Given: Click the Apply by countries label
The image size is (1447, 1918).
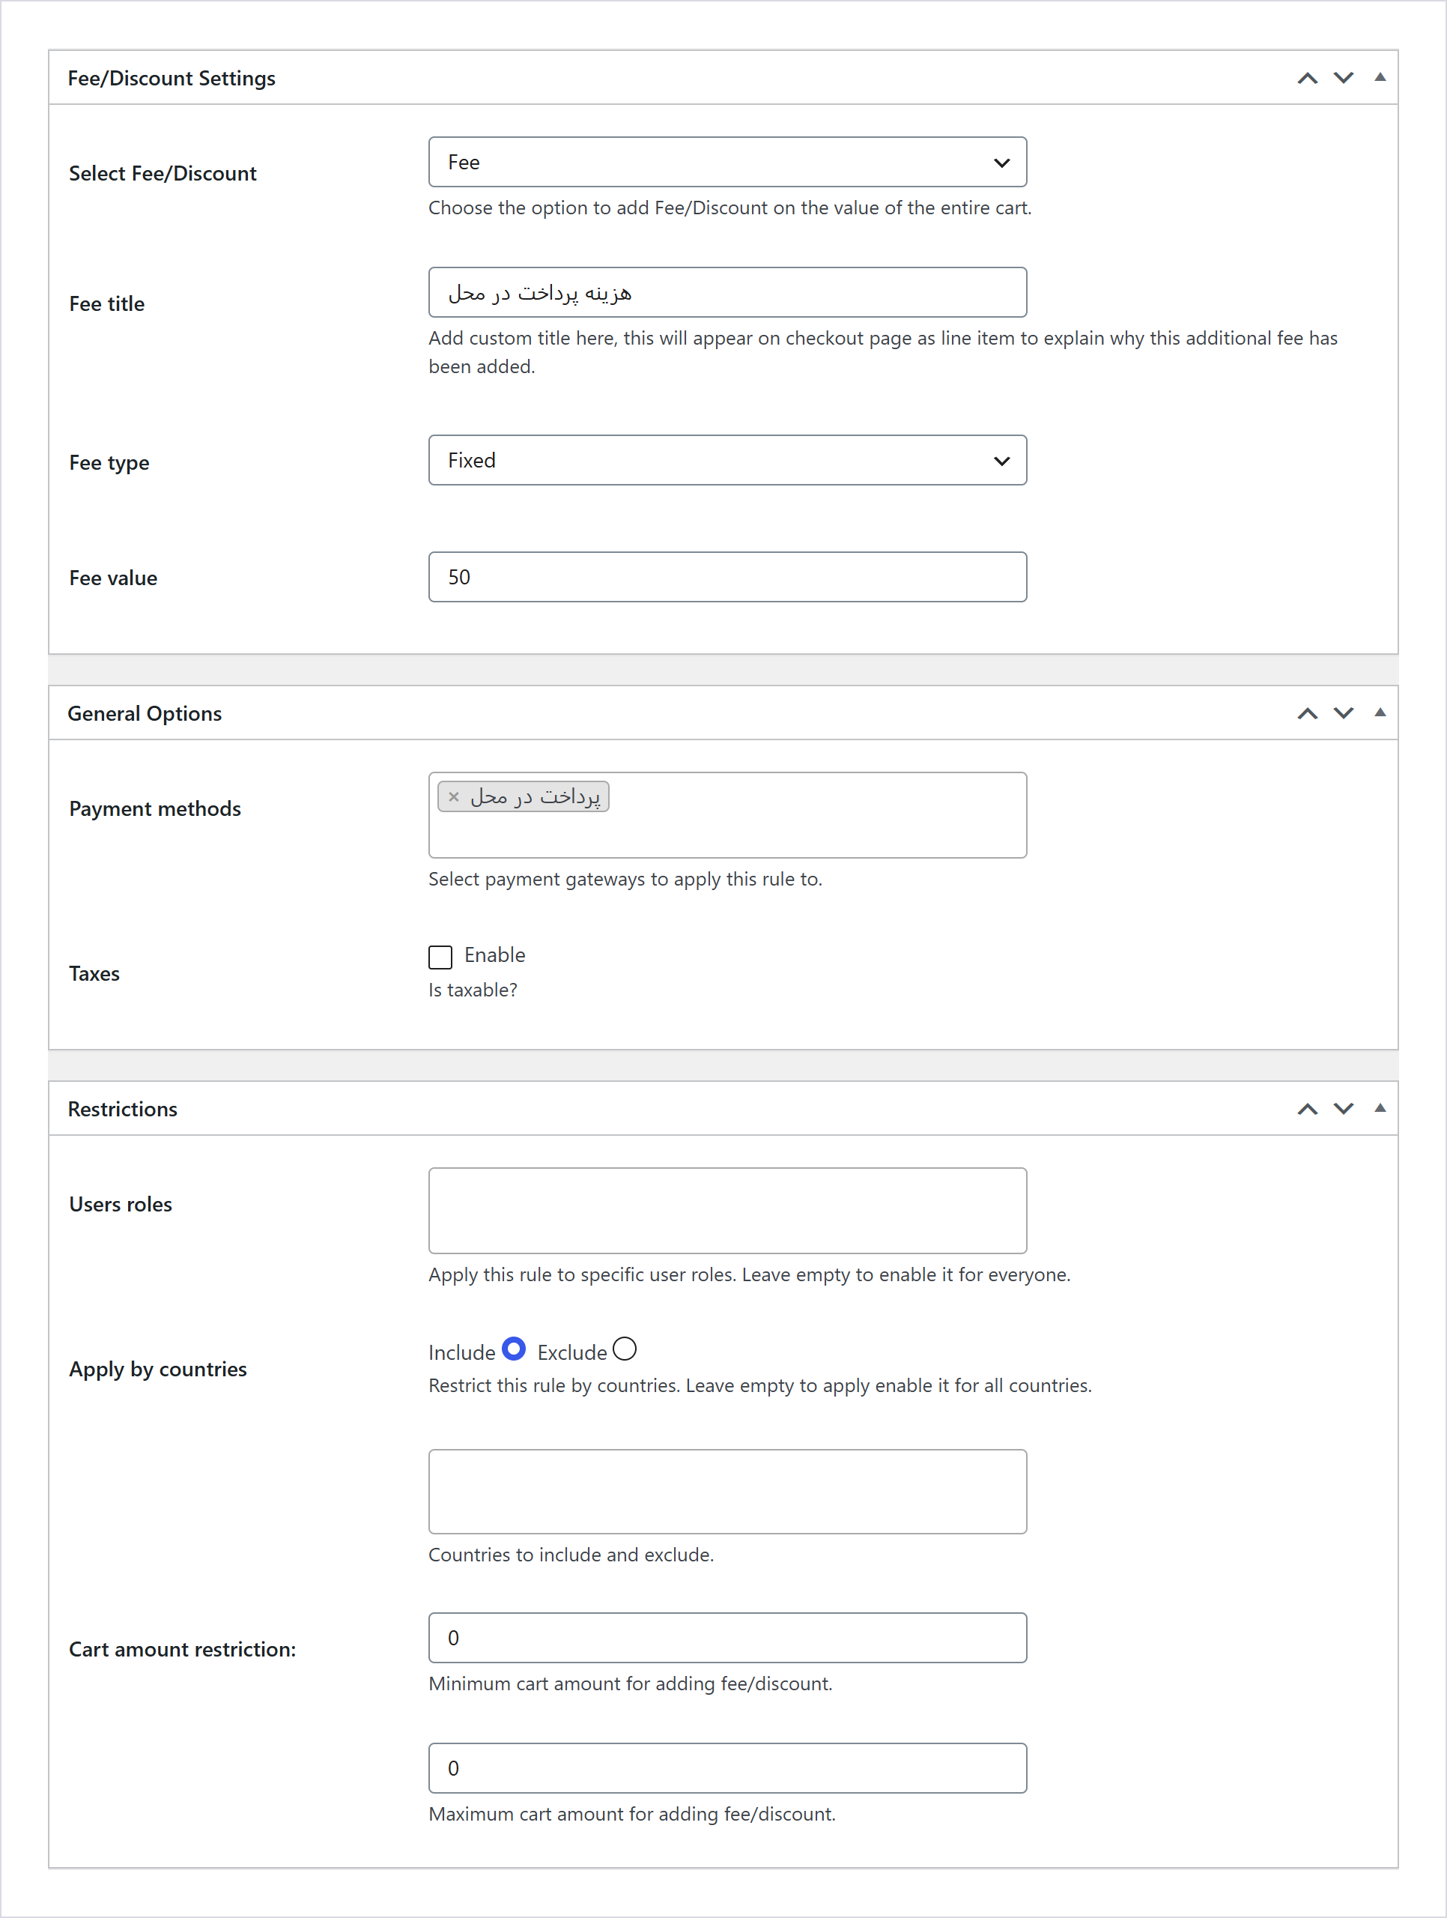Looking at the screenshot, I should (158, 1369).
